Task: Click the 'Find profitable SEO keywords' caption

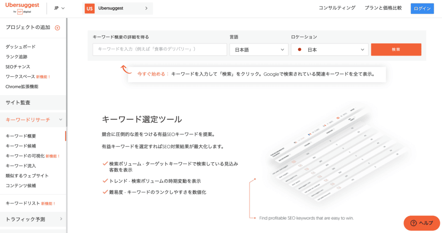Action: point(306,218)
